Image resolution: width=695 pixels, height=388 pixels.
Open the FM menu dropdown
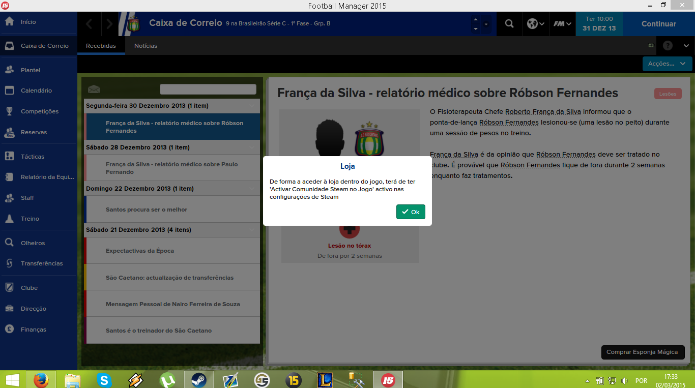click(x=562, y=24)
